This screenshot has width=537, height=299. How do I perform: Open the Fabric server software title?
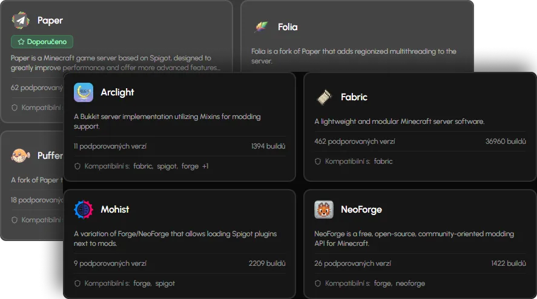[354, 97]
